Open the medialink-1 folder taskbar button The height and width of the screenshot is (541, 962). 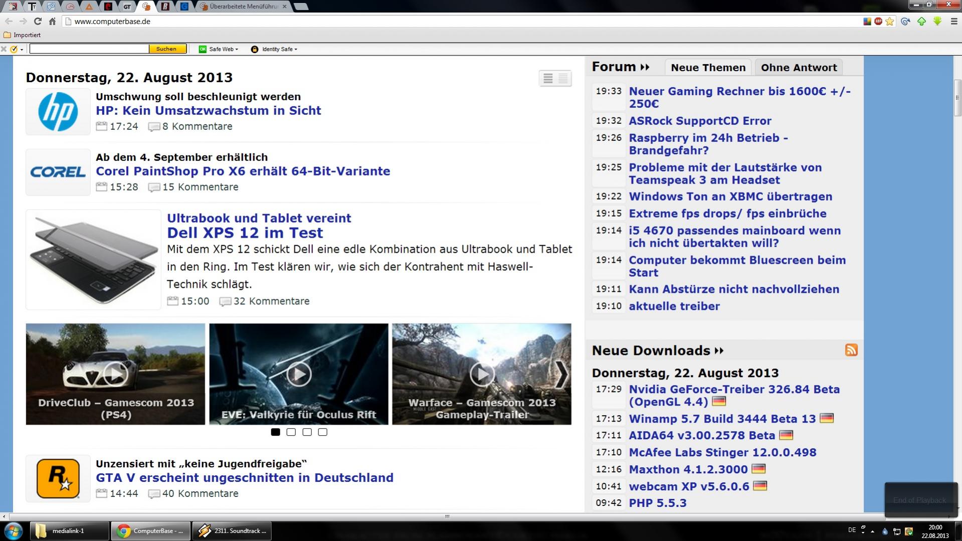[x=70, y=530]
